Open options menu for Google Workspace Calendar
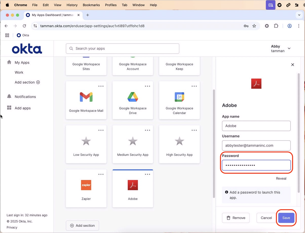The image size is (305, 233). (194, 86)
